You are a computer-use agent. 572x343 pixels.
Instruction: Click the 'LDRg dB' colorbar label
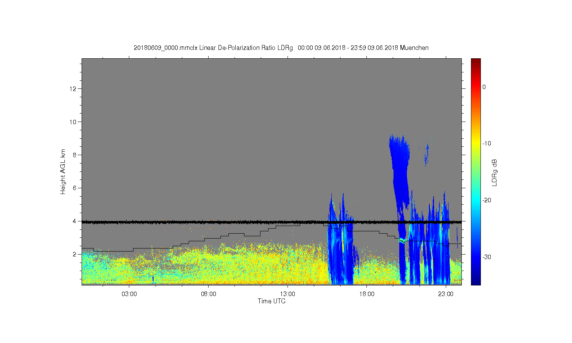coord(495,172)
